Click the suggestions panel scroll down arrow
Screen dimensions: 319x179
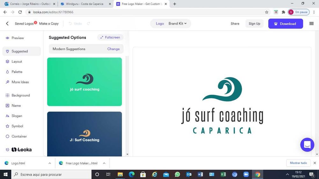(127, 154)
